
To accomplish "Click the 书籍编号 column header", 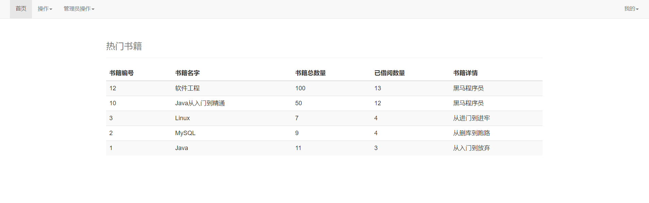I will [121, 73].
